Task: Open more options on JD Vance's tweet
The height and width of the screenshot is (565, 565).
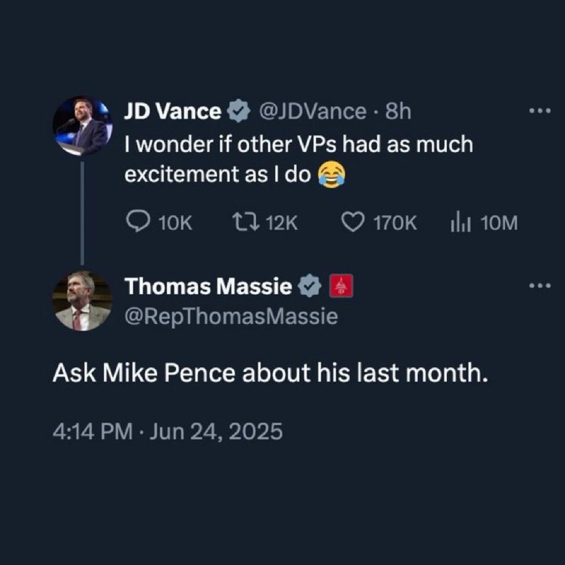Action: 539,112
